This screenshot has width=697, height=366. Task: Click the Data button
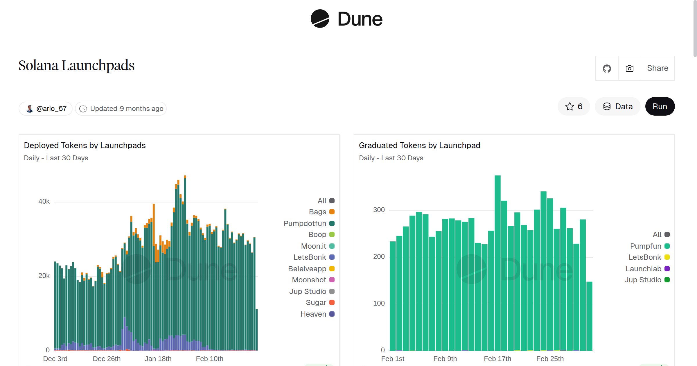pos(618,106)
